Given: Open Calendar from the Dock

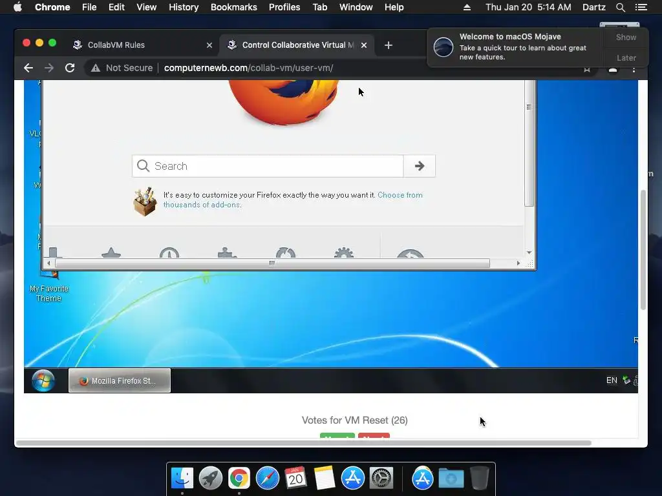Looking at the screenshot, I should (x=295, y=479).
